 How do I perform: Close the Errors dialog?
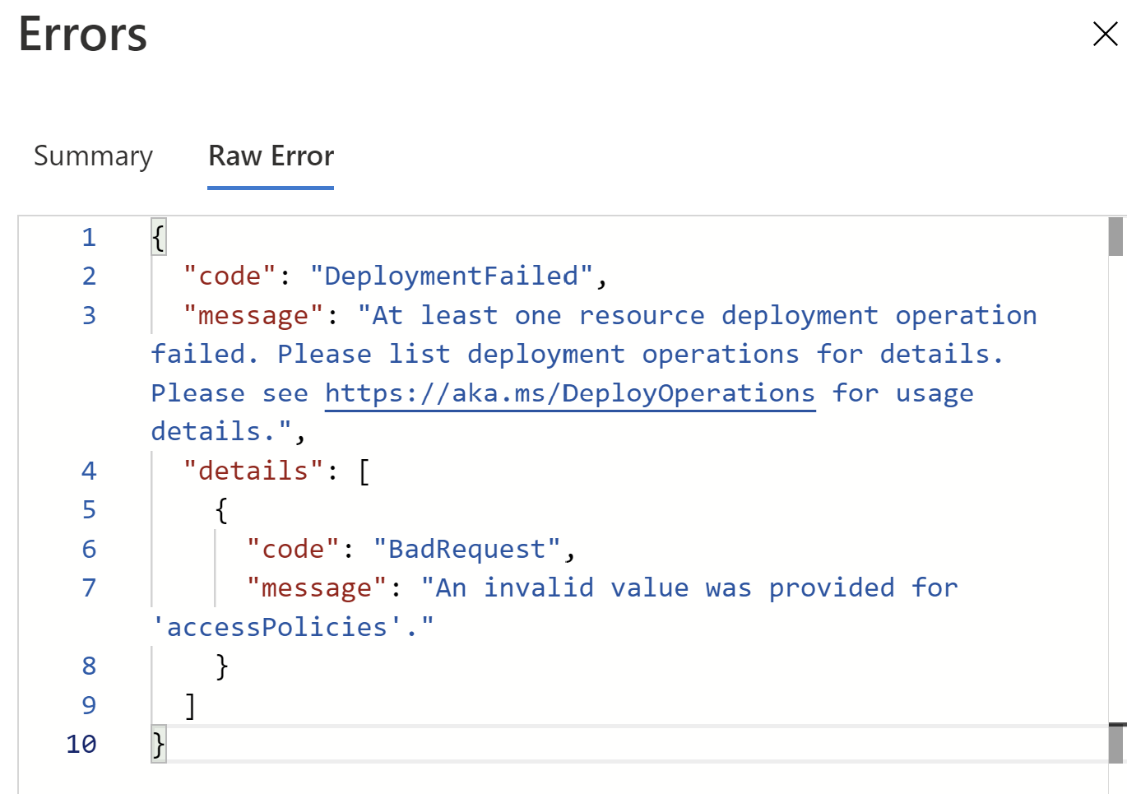(1105, 34)
